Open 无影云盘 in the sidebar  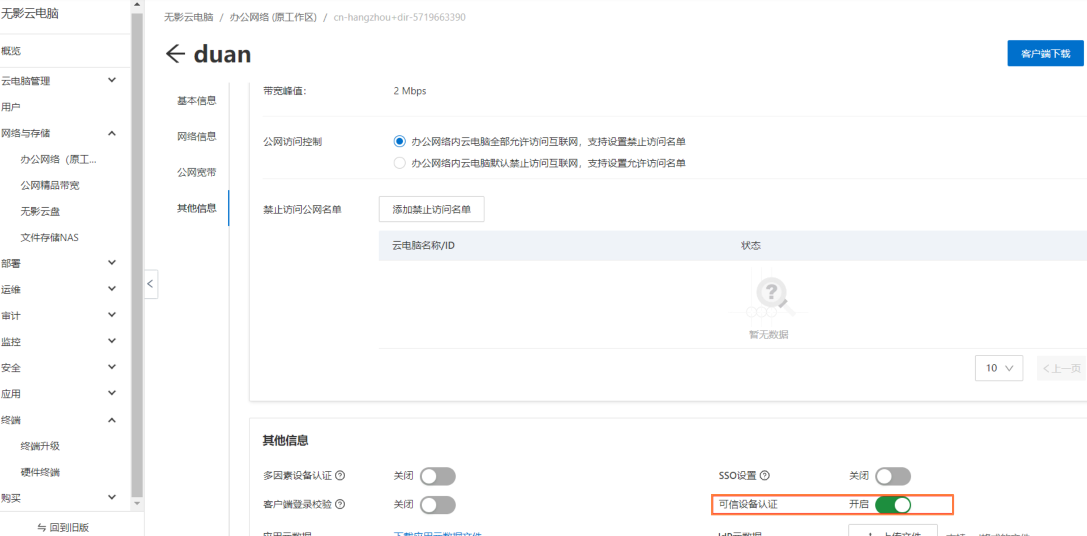40,212
